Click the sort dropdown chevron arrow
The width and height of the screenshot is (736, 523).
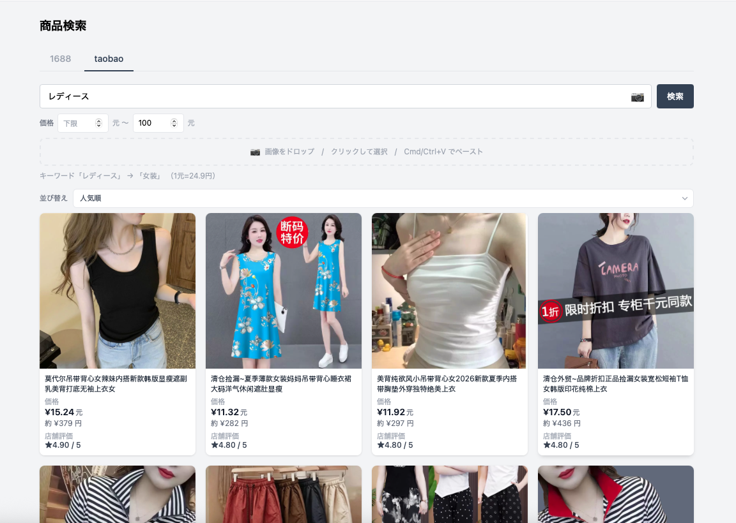click(x=685, y=198)
